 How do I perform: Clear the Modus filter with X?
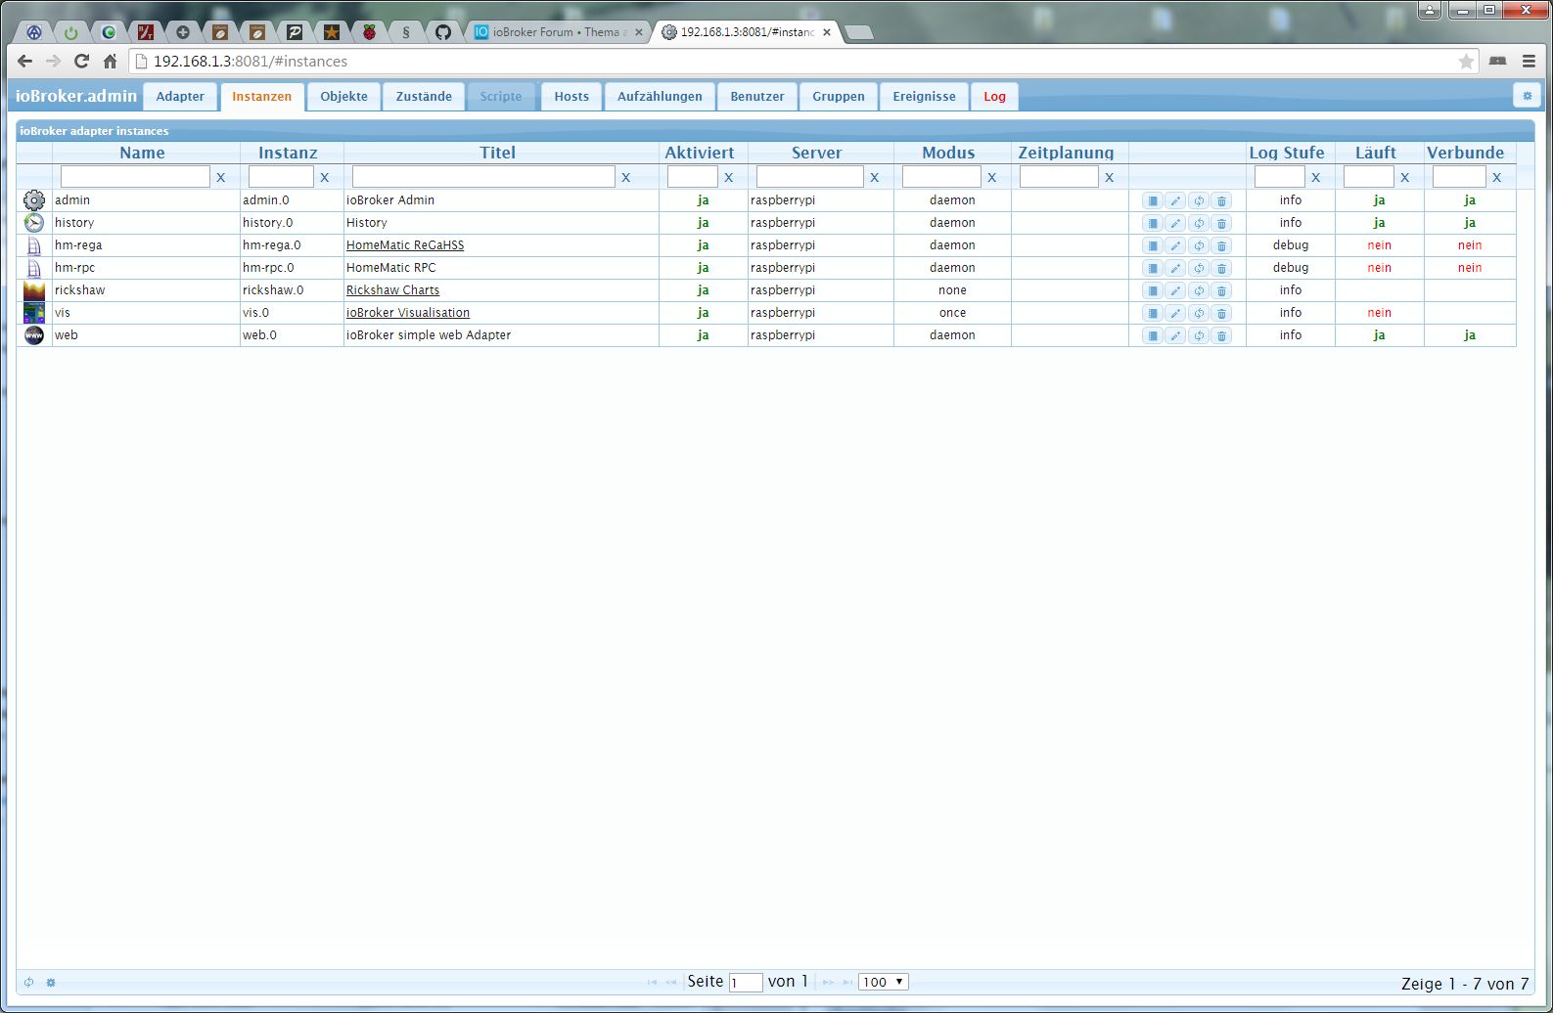[x=992, y=177]
